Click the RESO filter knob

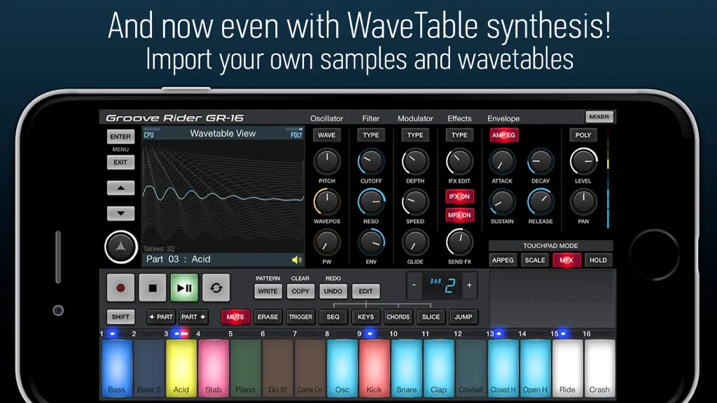pos(371,202)
